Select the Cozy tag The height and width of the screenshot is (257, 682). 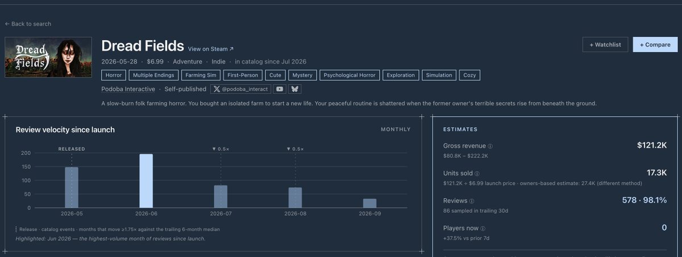469,75
